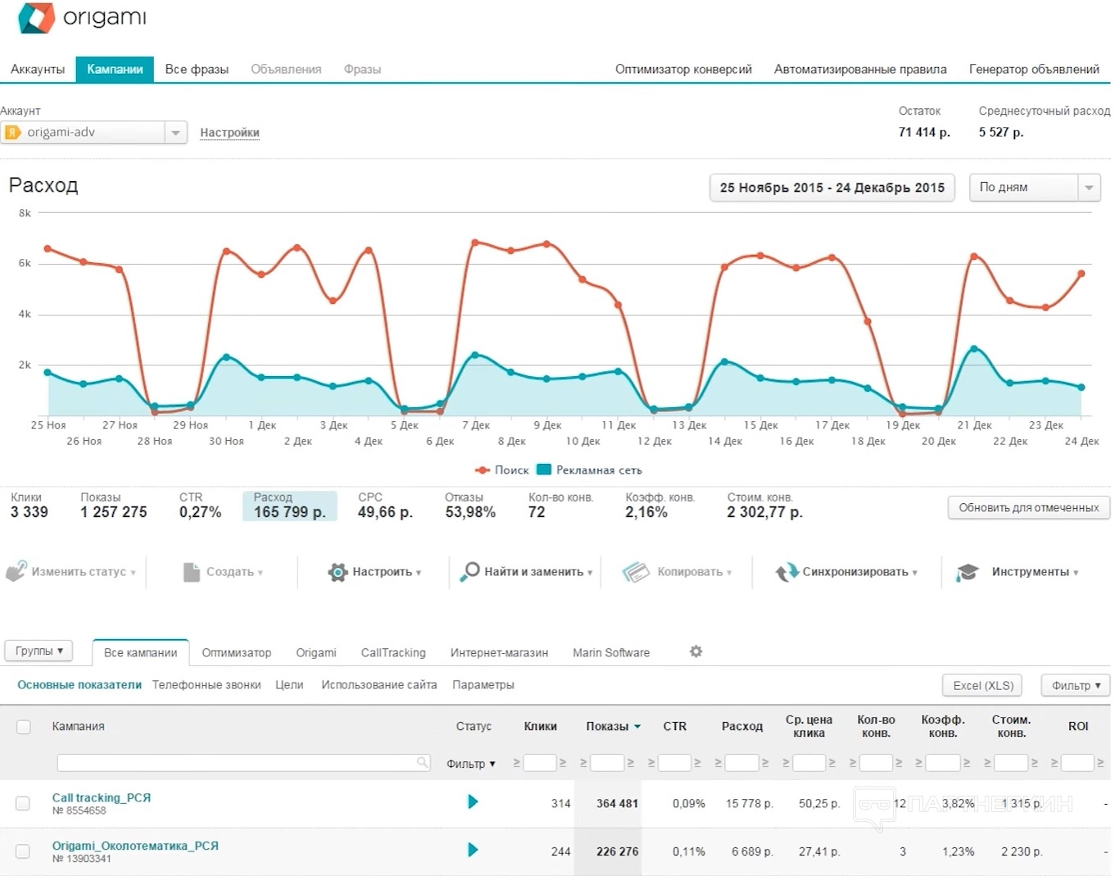The image size is (1115, 876).
Task: Click the wrench icon for Изменить статус
Action: tap(16, 571)
